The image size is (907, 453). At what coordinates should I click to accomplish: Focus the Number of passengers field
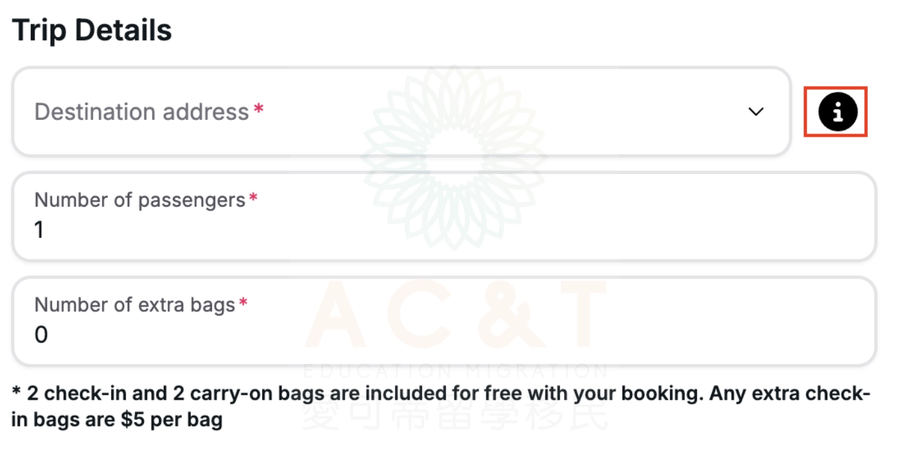tap(444, 216)
